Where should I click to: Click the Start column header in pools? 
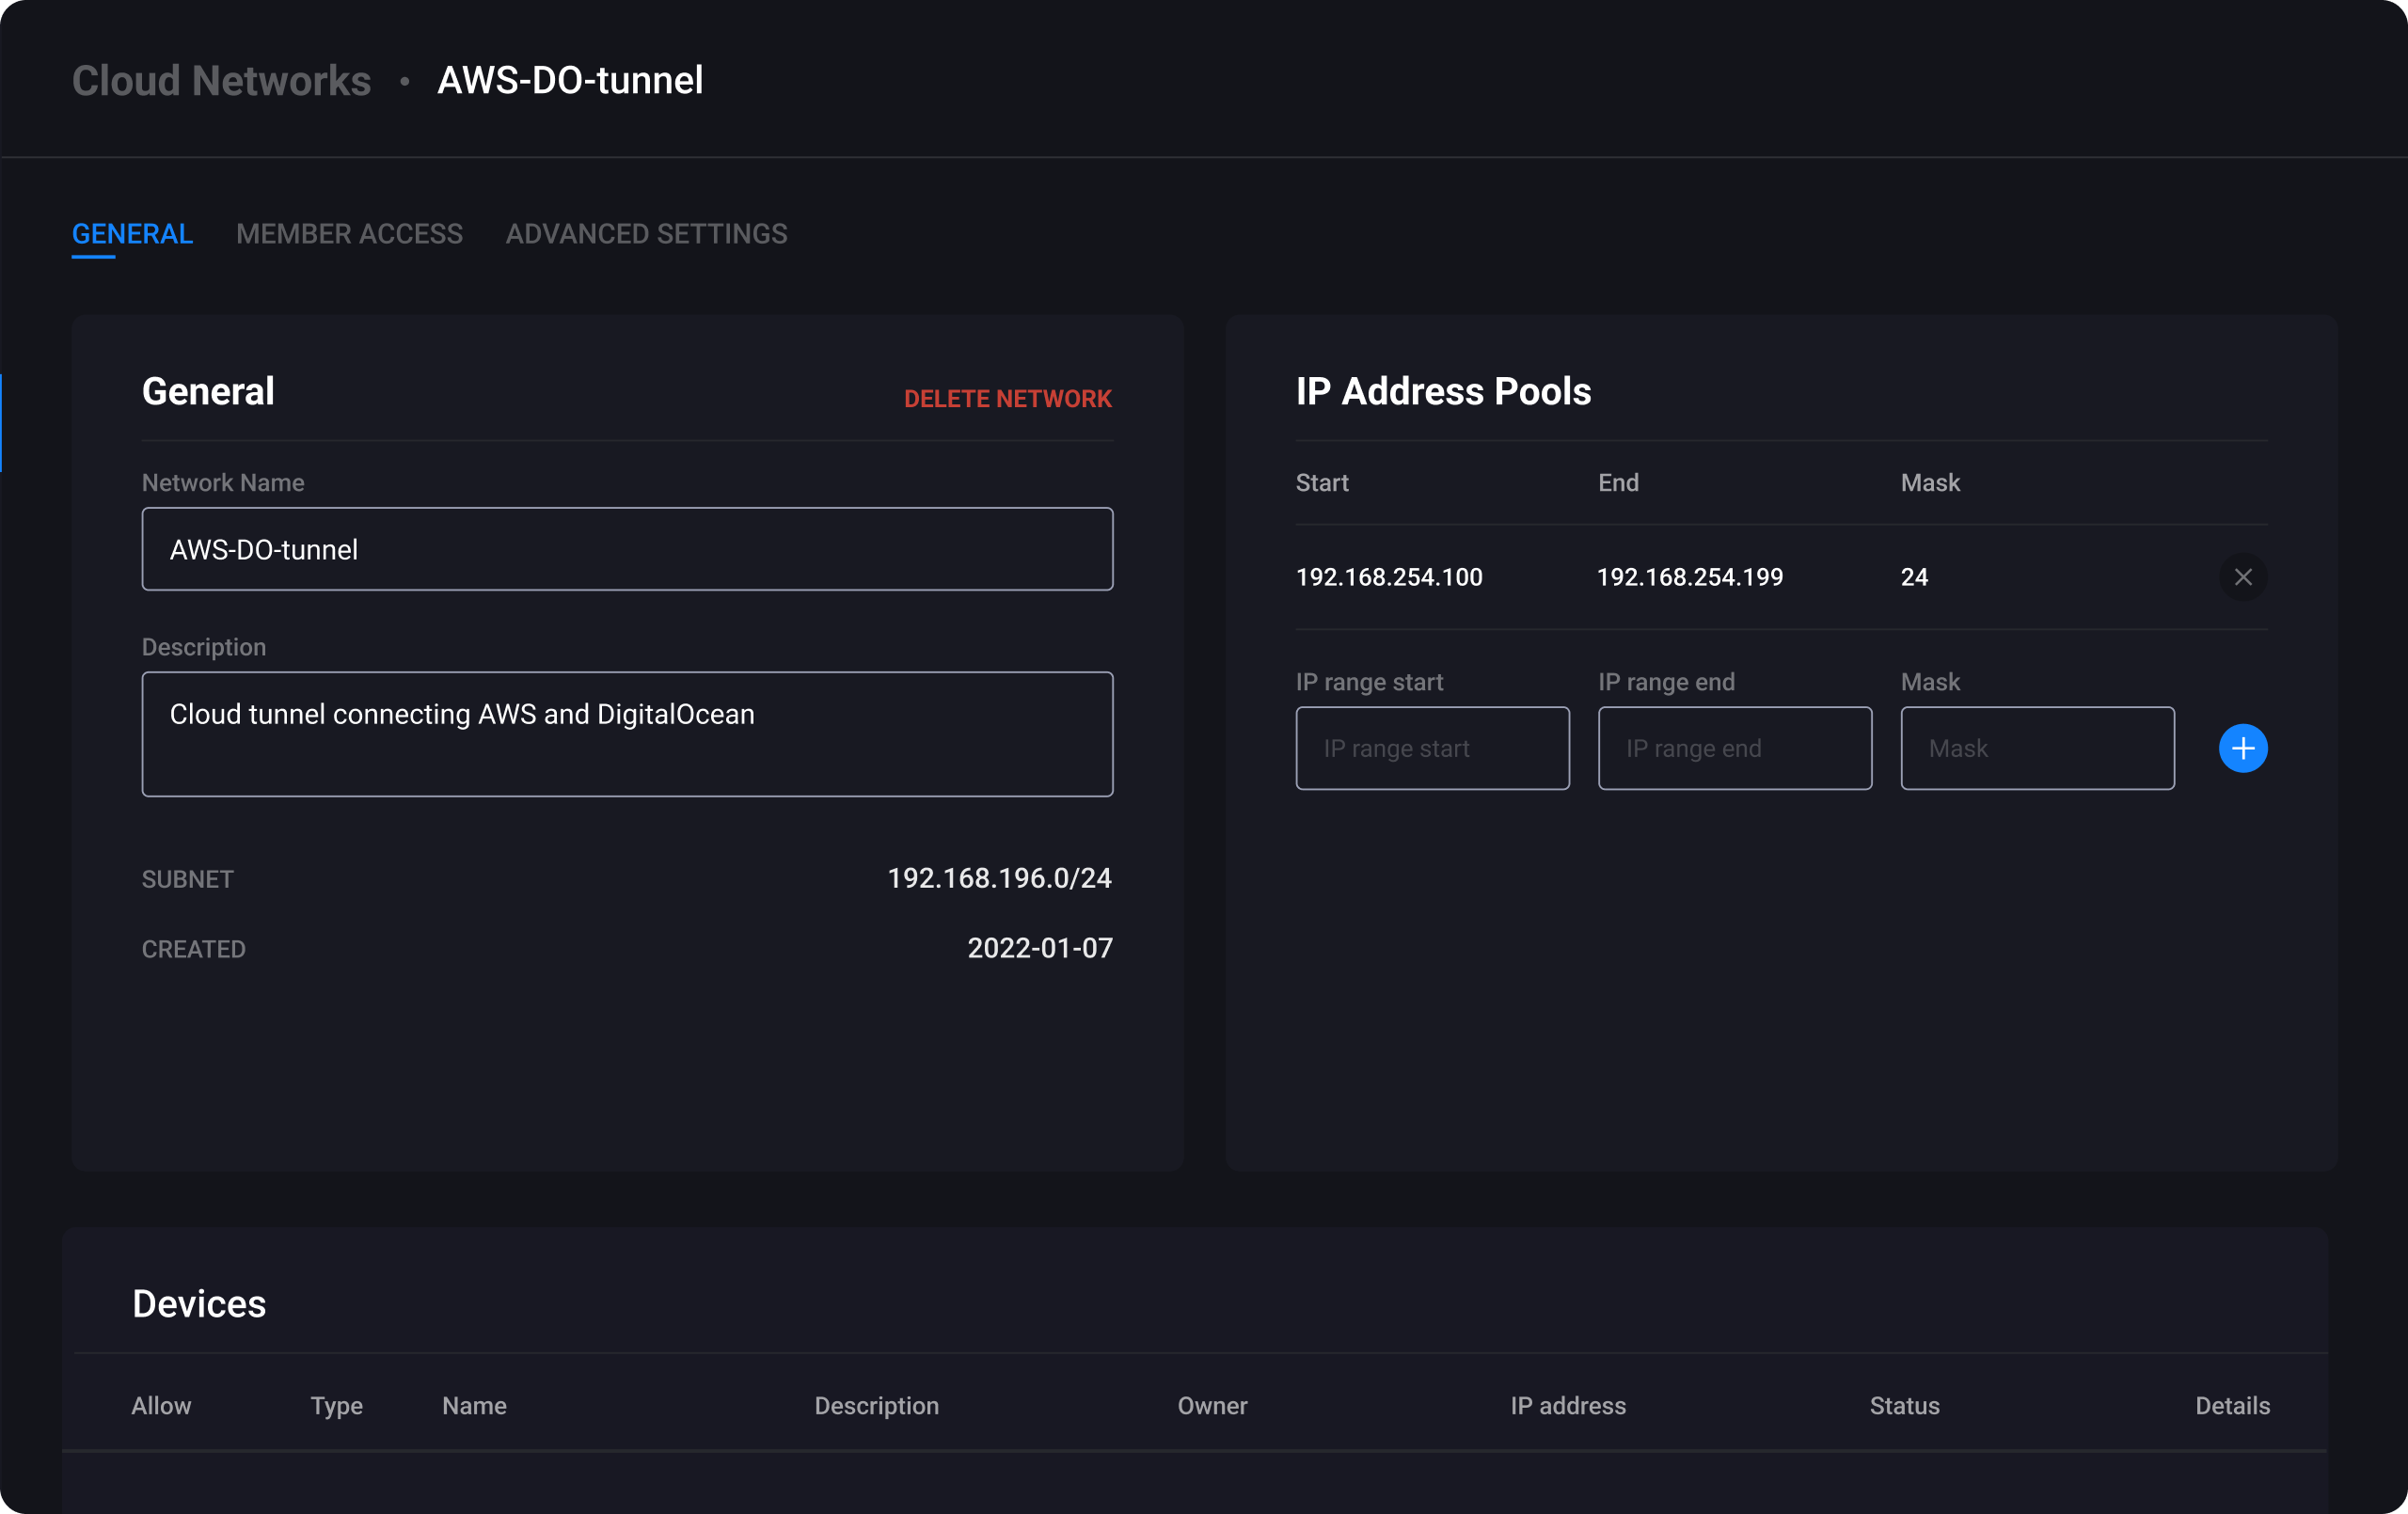pos(1322,483)
